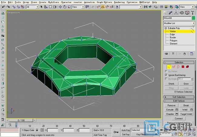Viewport: 197px width, 137px height.
Task: Toggle absolute/offset transform type-in mode
Action: pos(42,130)
